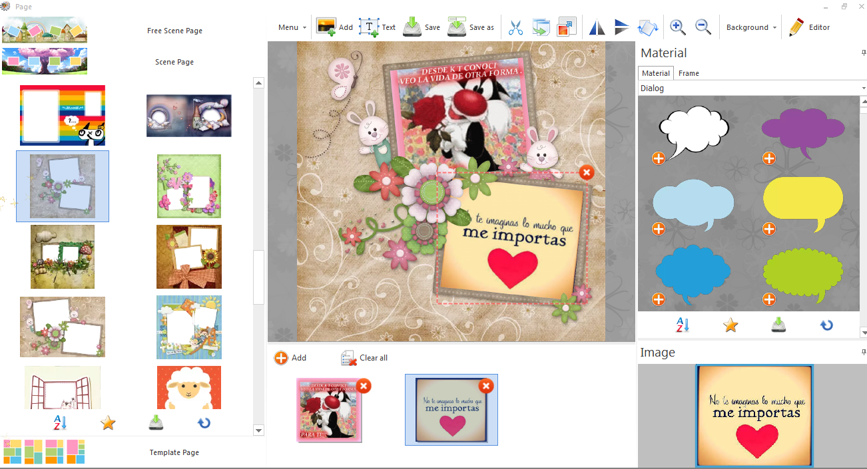Select the open window scene template

[63, 387]
